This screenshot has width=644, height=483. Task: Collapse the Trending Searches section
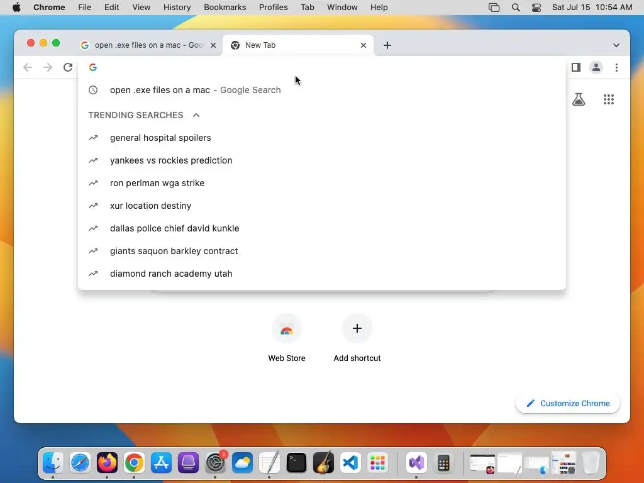[196, 115]
